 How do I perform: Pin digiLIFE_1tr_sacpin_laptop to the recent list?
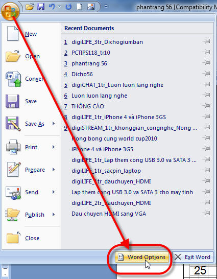tap(206, 170)
